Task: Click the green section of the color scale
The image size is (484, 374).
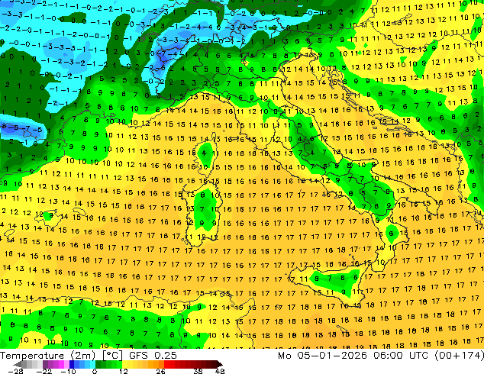Action: tap(108, 364)
